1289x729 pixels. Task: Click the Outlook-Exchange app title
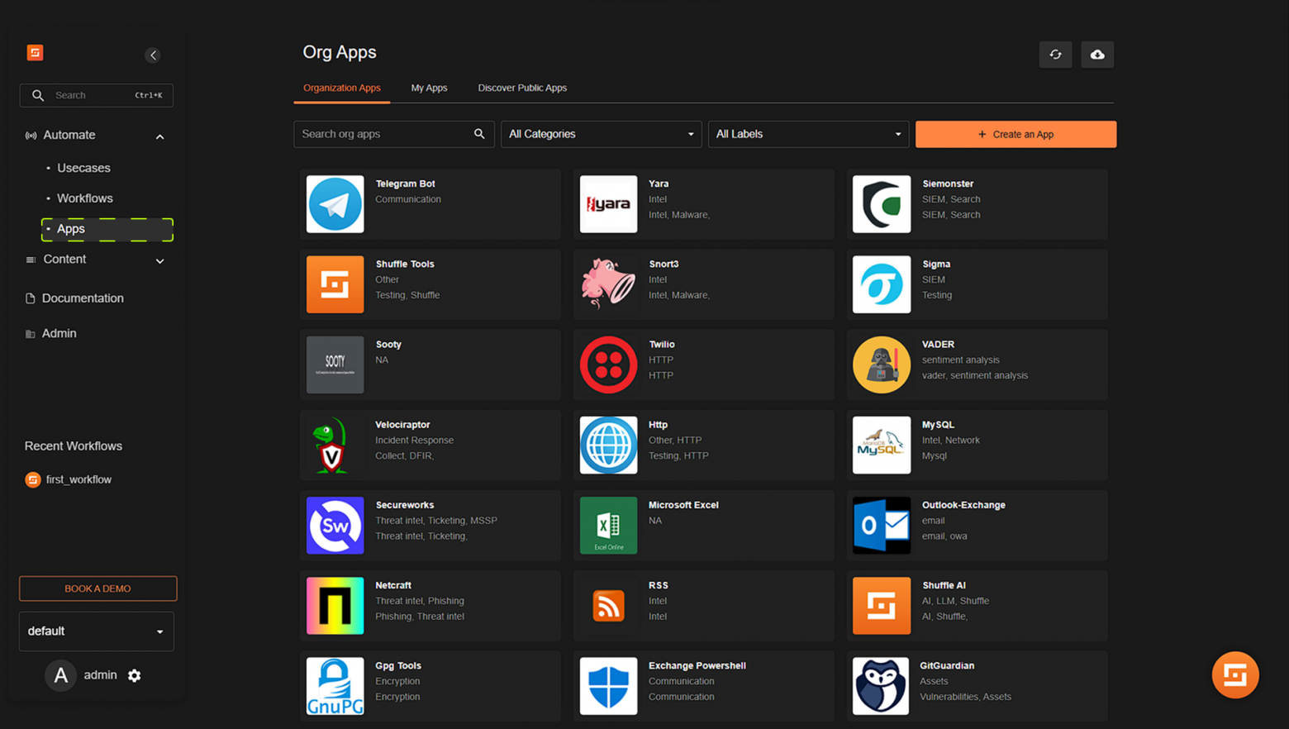click(963, 504)
